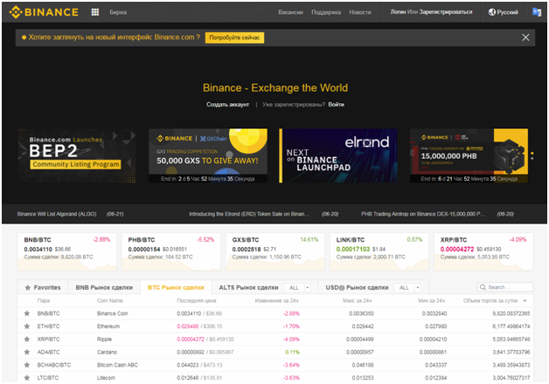Image resolution: width=549 pixels, height=384 pixels.
Task: Open the PHB/BTC price card
Action: (x=171, y=252)
